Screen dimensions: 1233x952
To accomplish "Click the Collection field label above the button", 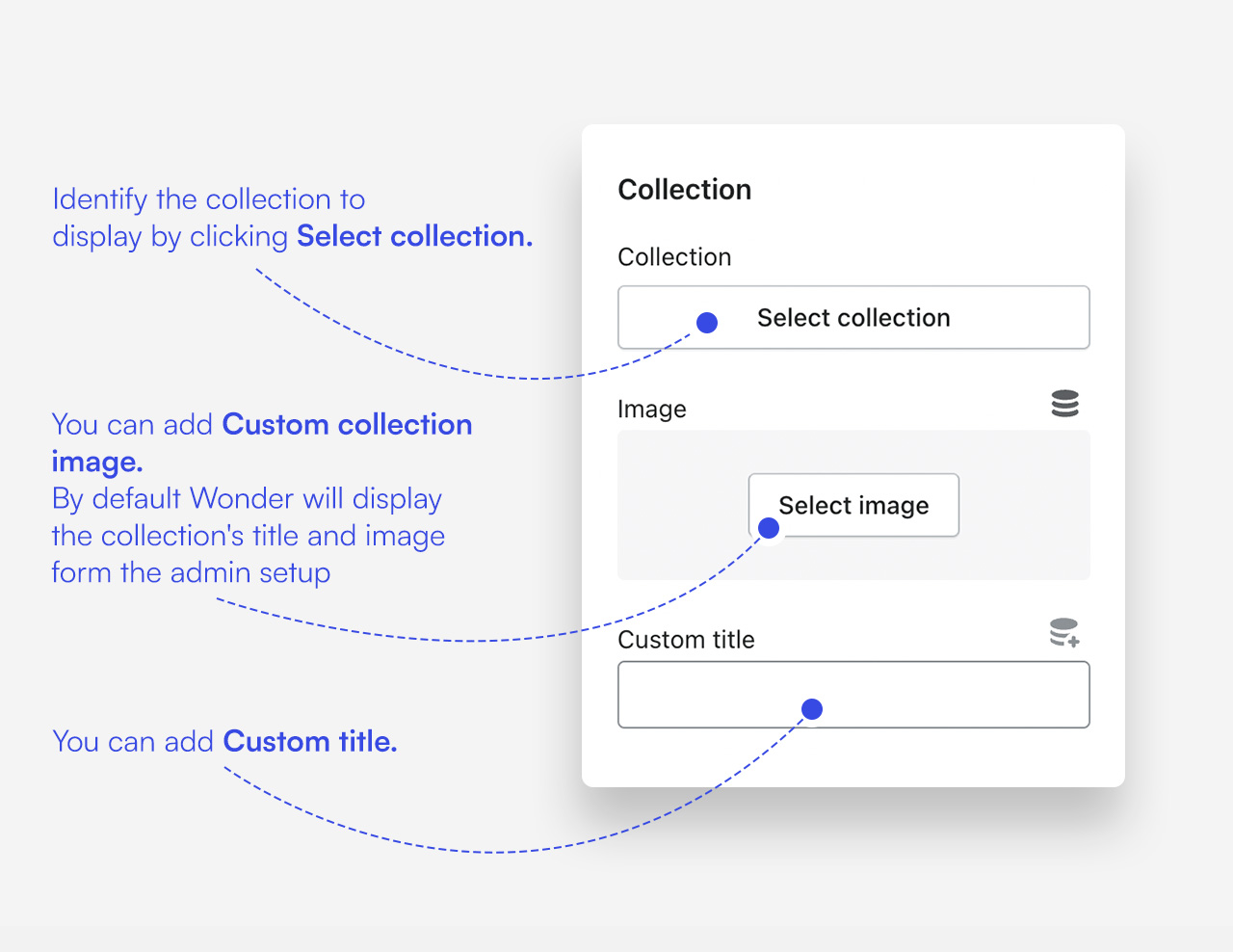I will click(674, 257).
